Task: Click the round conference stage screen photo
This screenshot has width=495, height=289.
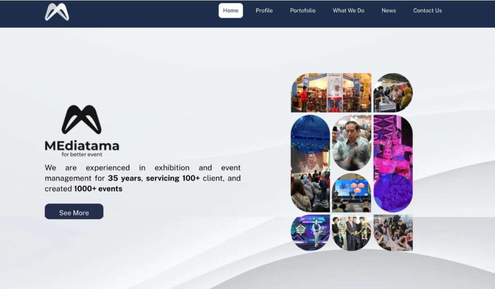Action: click(351, 193)
